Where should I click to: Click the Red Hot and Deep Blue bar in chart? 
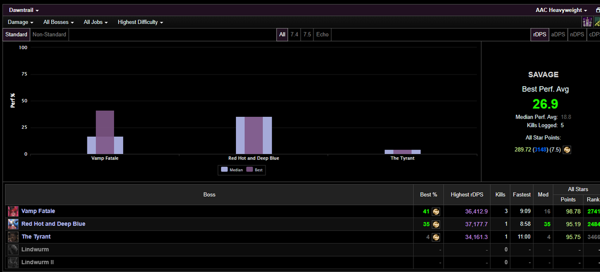(253, 135)
